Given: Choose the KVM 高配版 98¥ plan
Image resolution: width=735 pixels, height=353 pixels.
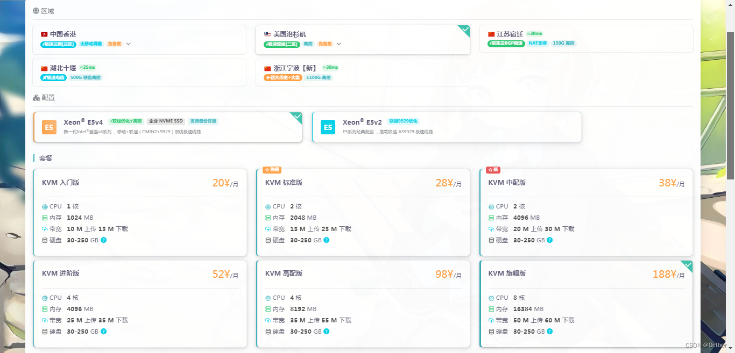Looking at the screenshot, I should coord(363,304).
